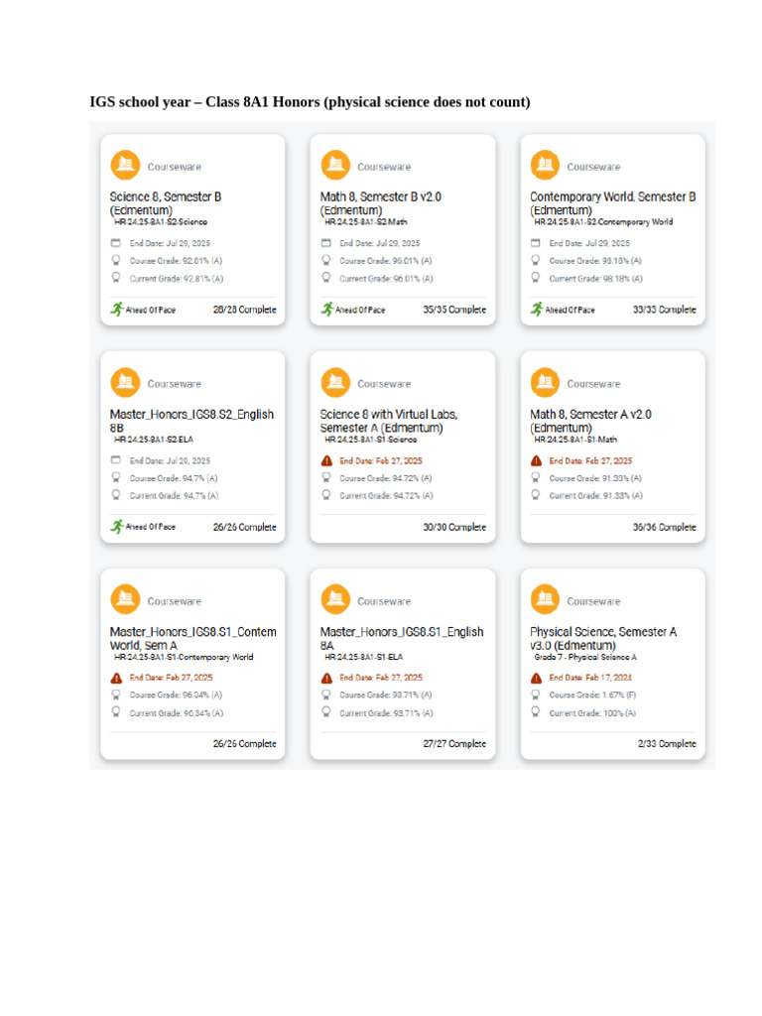
Task: Click the red warning icon on English 8A card
Action: click(326, 678)
